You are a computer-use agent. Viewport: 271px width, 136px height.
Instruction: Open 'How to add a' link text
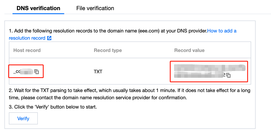(222, 31)
